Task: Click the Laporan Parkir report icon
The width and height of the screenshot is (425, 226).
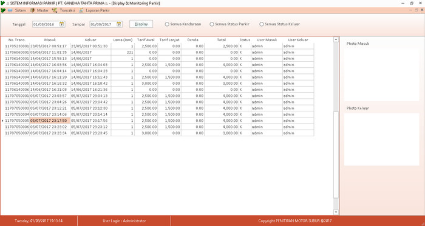Action: click(x=81, y=10)
